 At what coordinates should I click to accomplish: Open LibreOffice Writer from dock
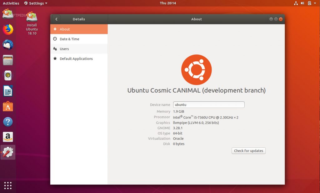(8, 91)
